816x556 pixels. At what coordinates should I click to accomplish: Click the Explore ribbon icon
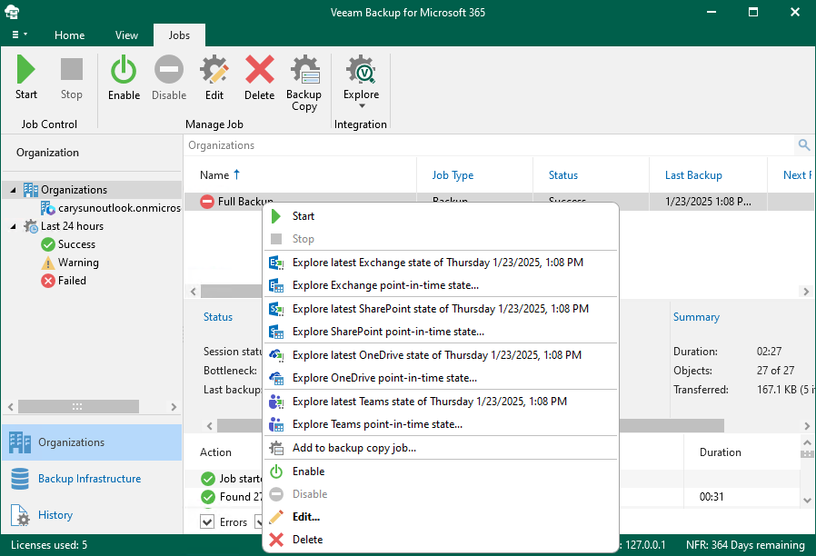pyautogui.click(x=361, y=70)
